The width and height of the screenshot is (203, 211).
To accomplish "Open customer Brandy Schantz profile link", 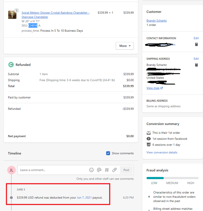I will [156, 21].
